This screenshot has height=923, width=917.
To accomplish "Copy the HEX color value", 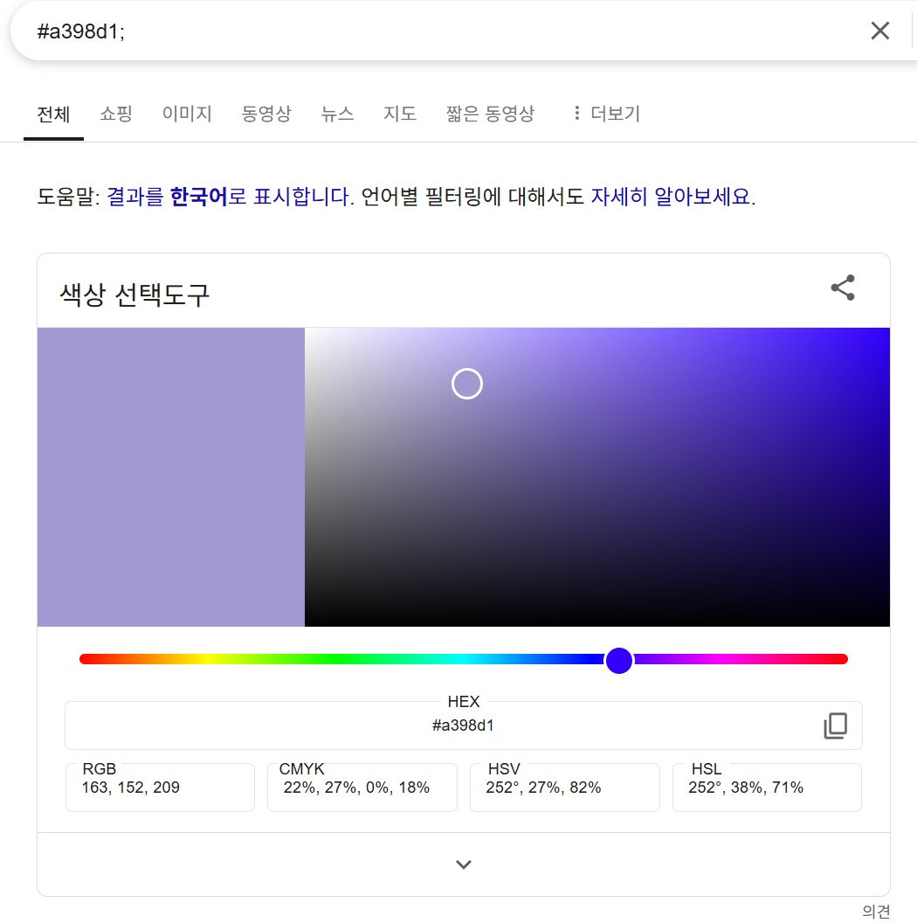I will click(835, 725).
